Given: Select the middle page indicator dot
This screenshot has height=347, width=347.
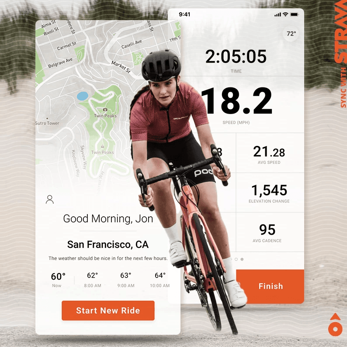Looking at the screenshot, I should (236, 259).
